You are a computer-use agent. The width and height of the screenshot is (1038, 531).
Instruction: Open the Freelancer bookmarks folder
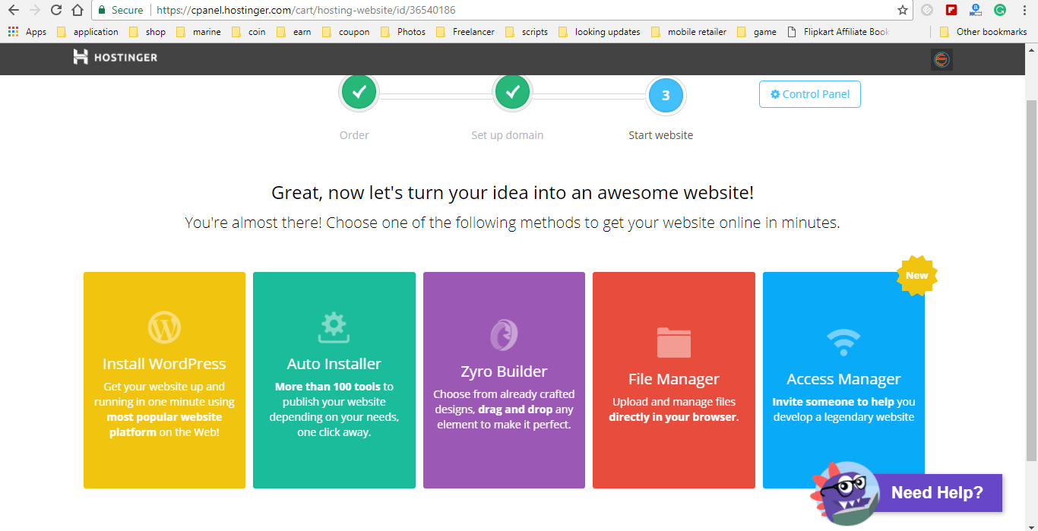click(x=465, y=32)
